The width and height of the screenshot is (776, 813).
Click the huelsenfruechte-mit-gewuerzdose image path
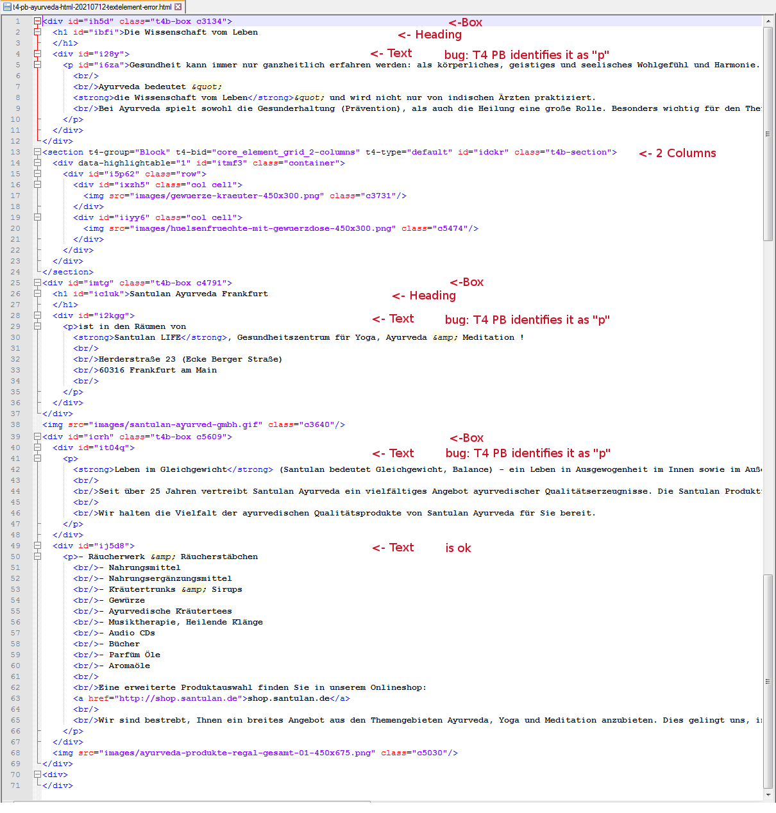(264, 228)
